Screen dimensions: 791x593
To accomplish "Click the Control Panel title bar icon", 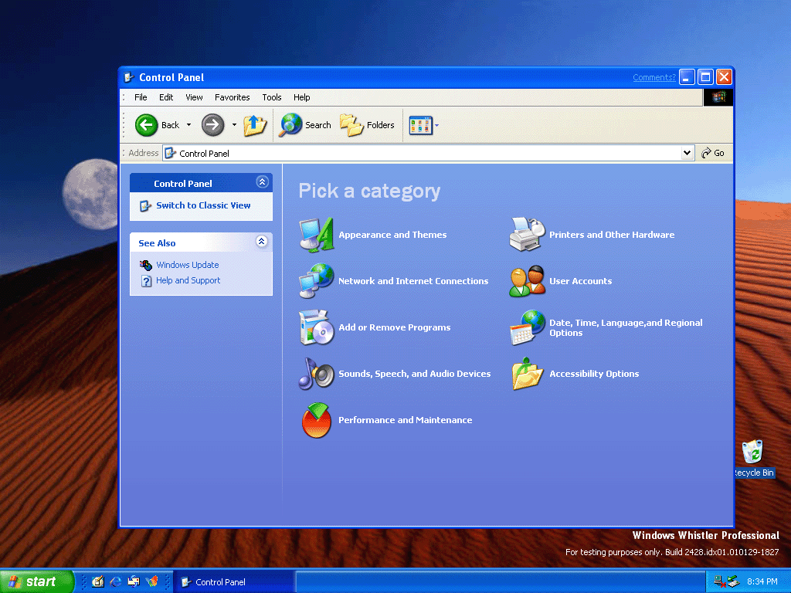I will click(129, 77).
